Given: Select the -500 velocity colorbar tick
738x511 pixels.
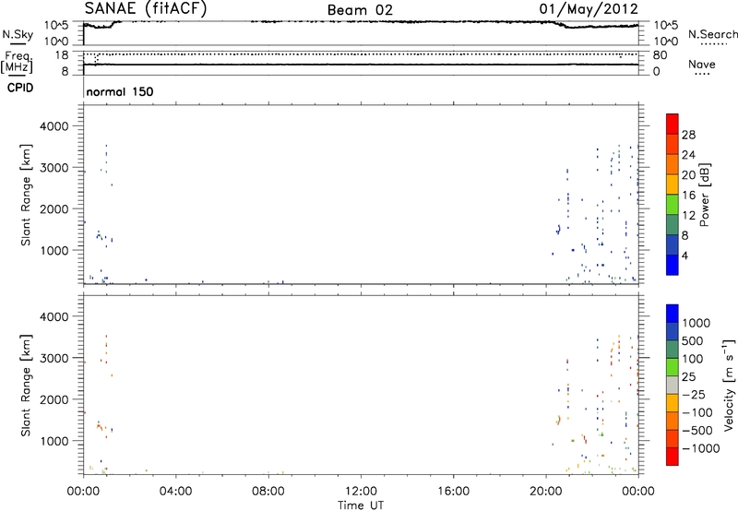Looking at the screenshot, I should (x=697, y=431).
